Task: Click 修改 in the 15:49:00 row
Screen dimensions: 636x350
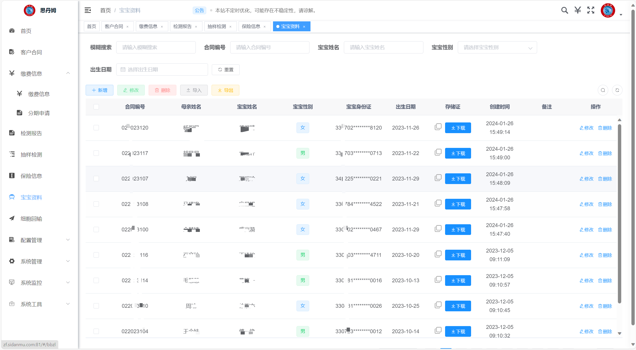Action: [x=587, y=153]
